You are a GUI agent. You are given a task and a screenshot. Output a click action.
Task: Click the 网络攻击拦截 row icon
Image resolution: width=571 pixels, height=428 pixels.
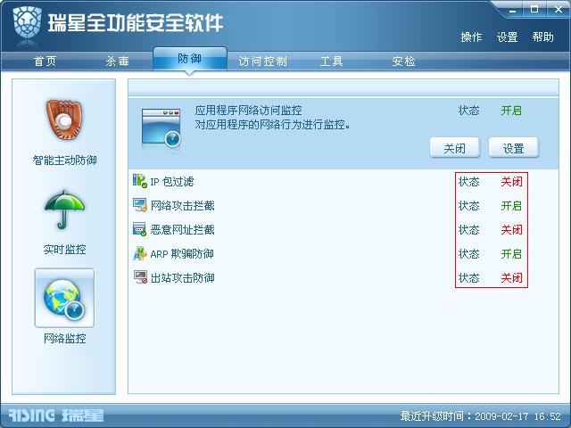[139, 205]
